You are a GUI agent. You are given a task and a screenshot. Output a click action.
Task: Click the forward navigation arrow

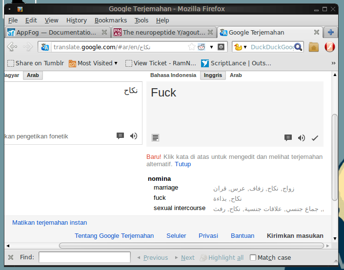point(28,47)
